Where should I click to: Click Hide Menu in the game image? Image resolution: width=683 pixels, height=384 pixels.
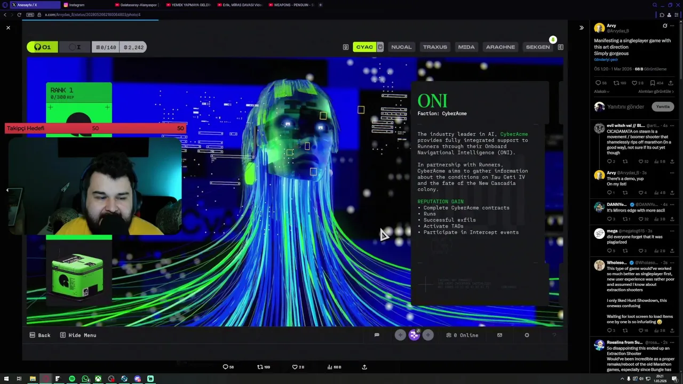click(x=78, y=335)
